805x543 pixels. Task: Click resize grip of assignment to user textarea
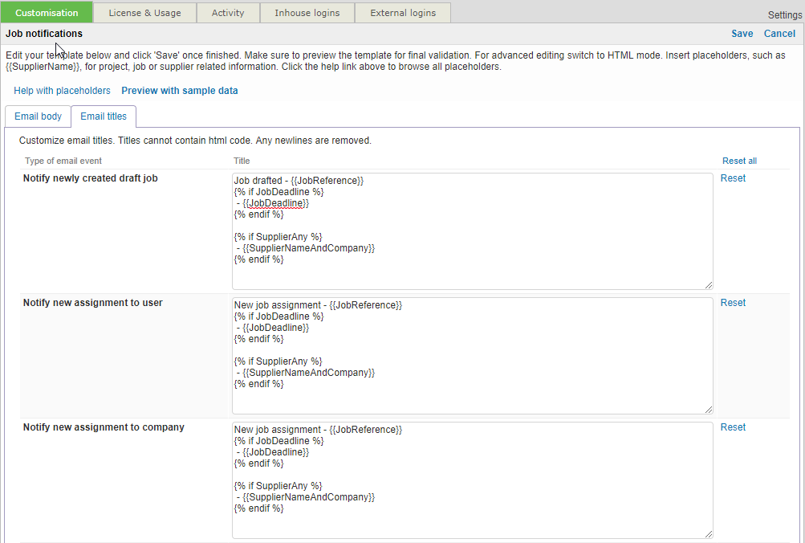pos(709,410)
